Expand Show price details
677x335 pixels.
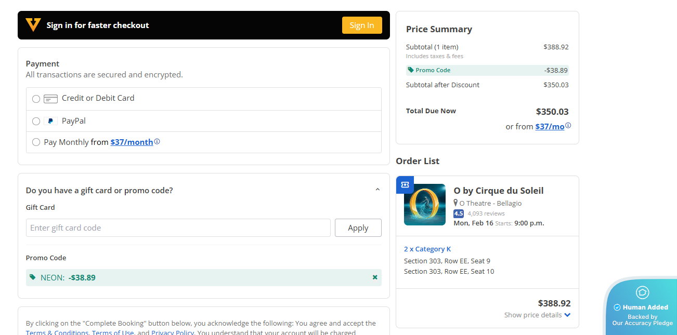[537, 315]
